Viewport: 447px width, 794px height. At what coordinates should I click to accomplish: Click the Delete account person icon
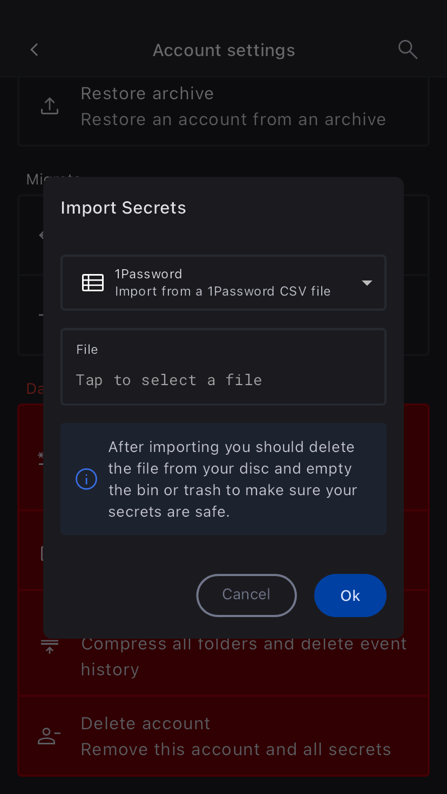coord(49,736)
